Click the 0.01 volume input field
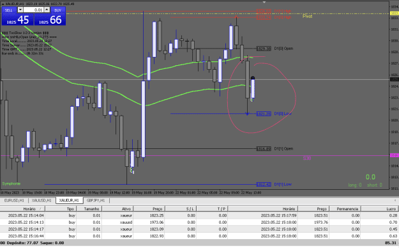Screen dimensions: 399x248 coord(34,10)
